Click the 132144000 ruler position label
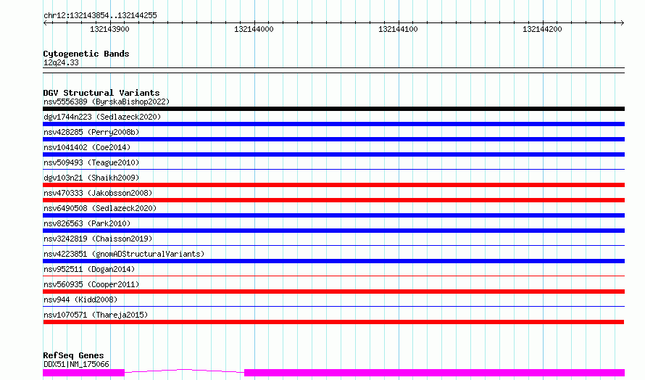 point(254,29)
